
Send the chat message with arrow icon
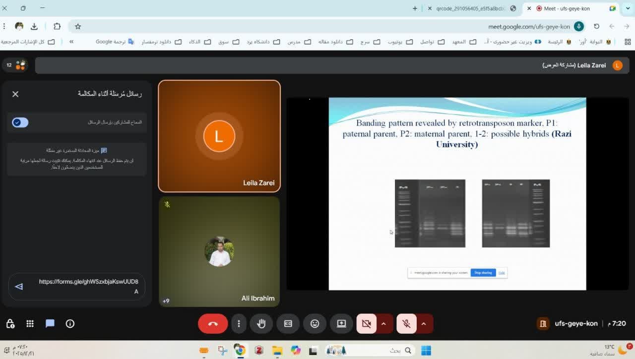[x=19, y=286]
